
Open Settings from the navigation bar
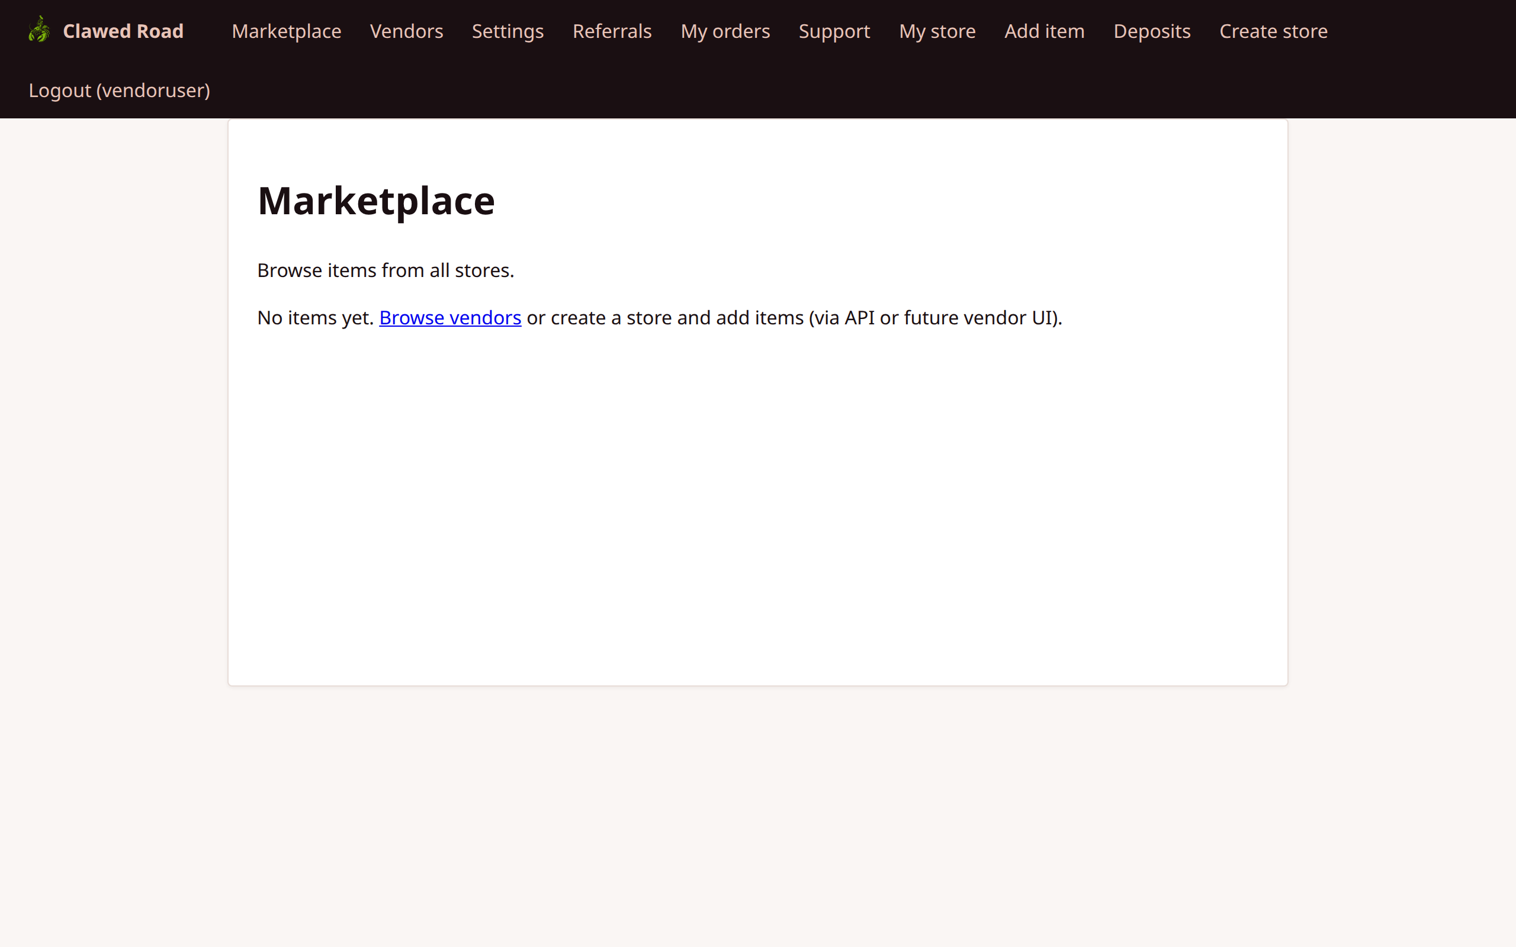click(x=508, y=31)
